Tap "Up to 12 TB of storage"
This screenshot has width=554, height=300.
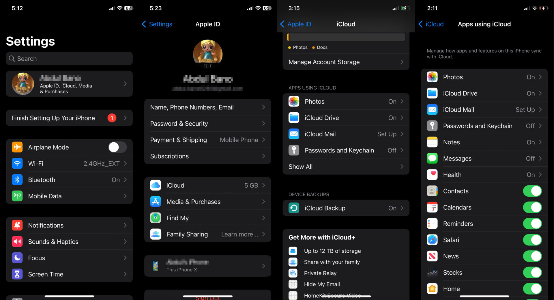332,251
